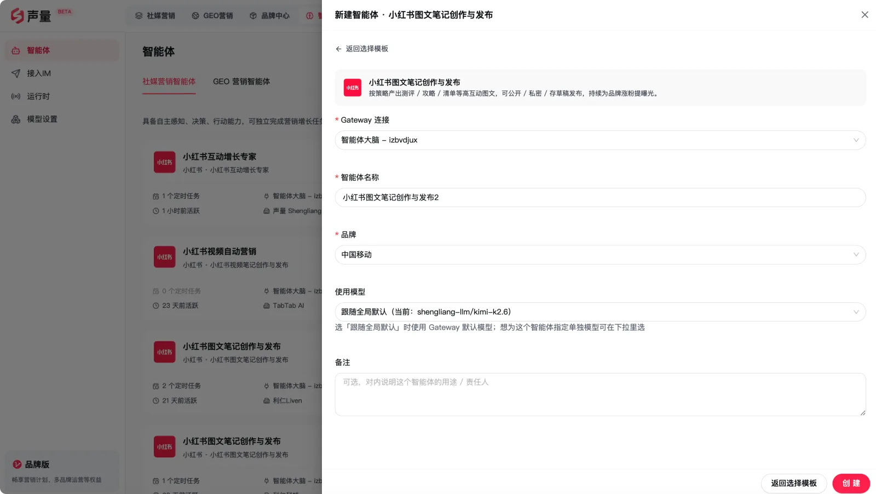Click the 小红书互动增长专家 card title
Image resolution: width=876 pixels, height=494 pixels.
tap(220, 157)
